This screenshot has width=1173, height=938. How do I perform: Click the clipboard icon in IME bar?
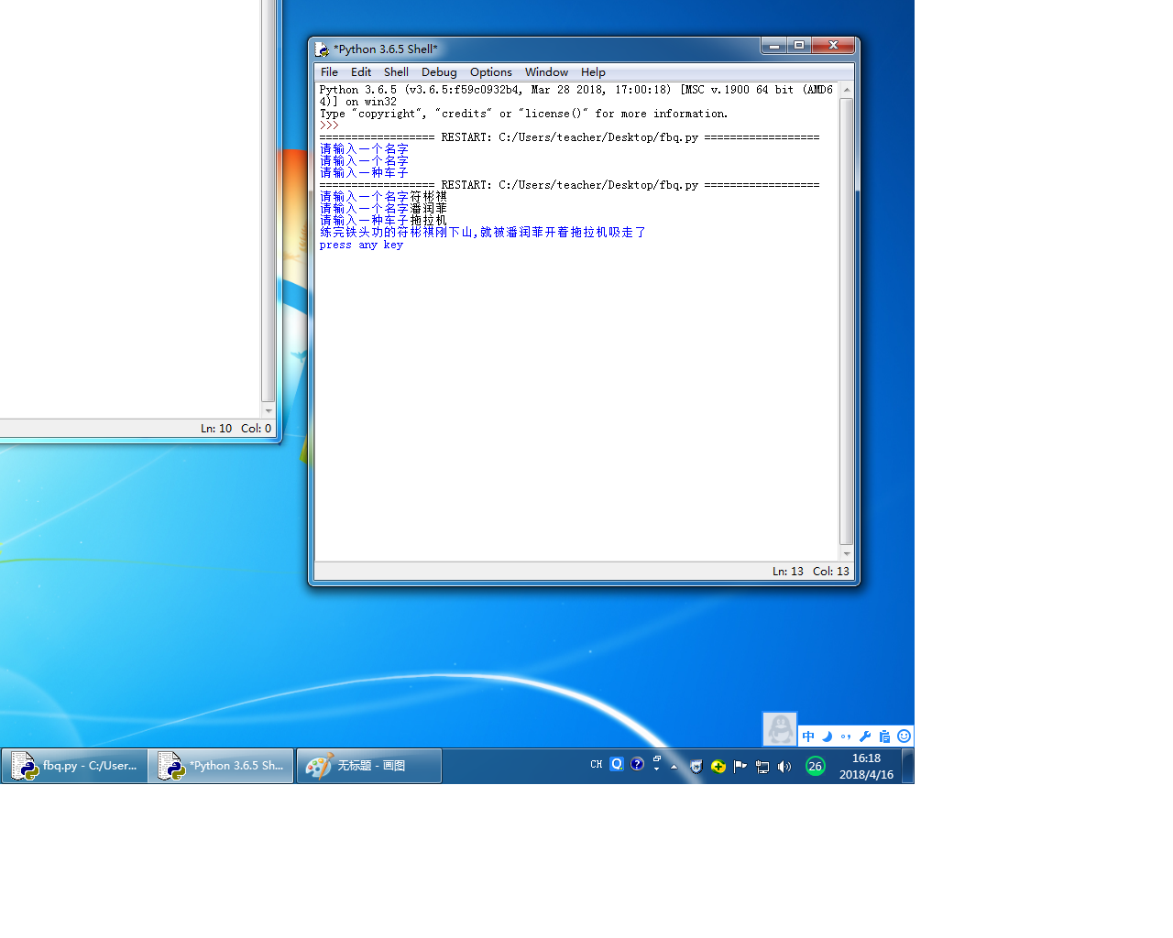(x=884, y=736)
